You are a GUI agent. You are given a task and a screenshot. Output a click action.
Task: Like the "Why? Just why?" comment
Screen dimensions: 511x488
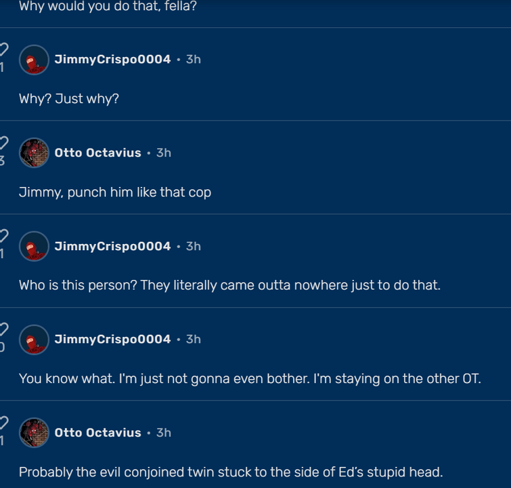3,49
